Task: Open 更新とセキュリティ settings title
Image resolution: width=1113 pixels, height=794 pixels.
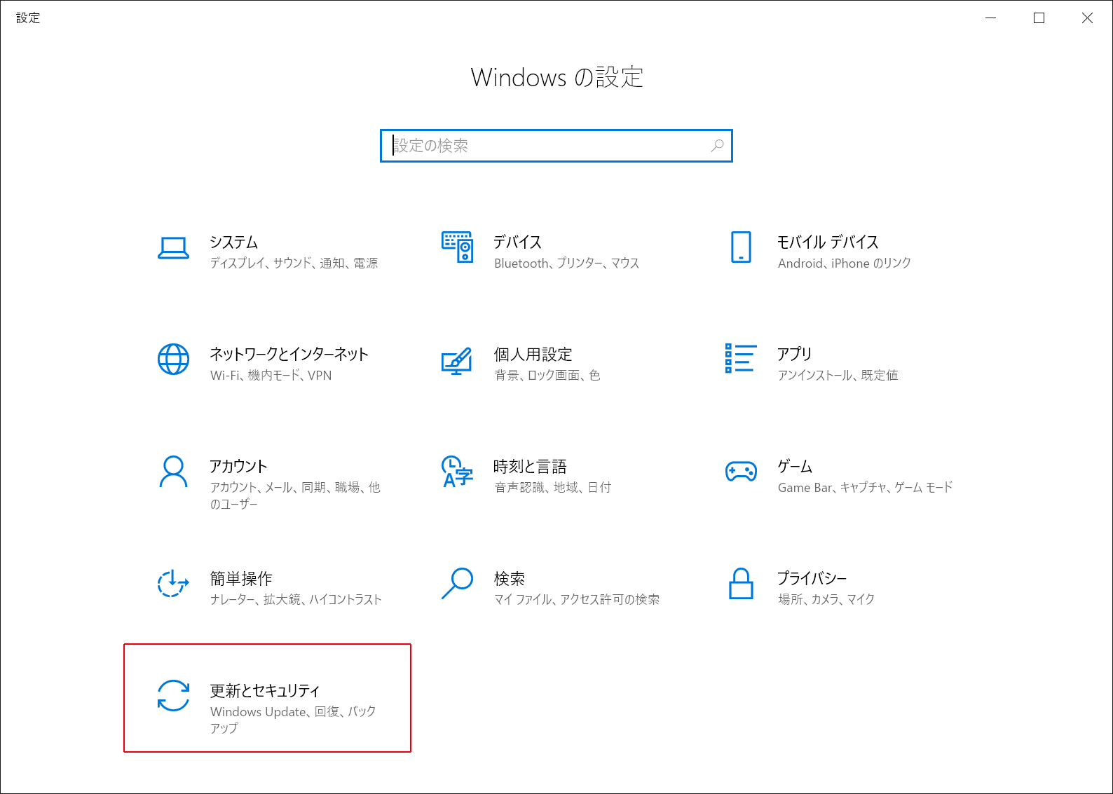Action: point(265,691)
